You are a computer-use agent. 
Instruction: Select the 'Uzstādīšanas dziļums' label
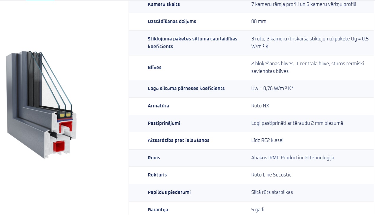click(x=172, y=22)
